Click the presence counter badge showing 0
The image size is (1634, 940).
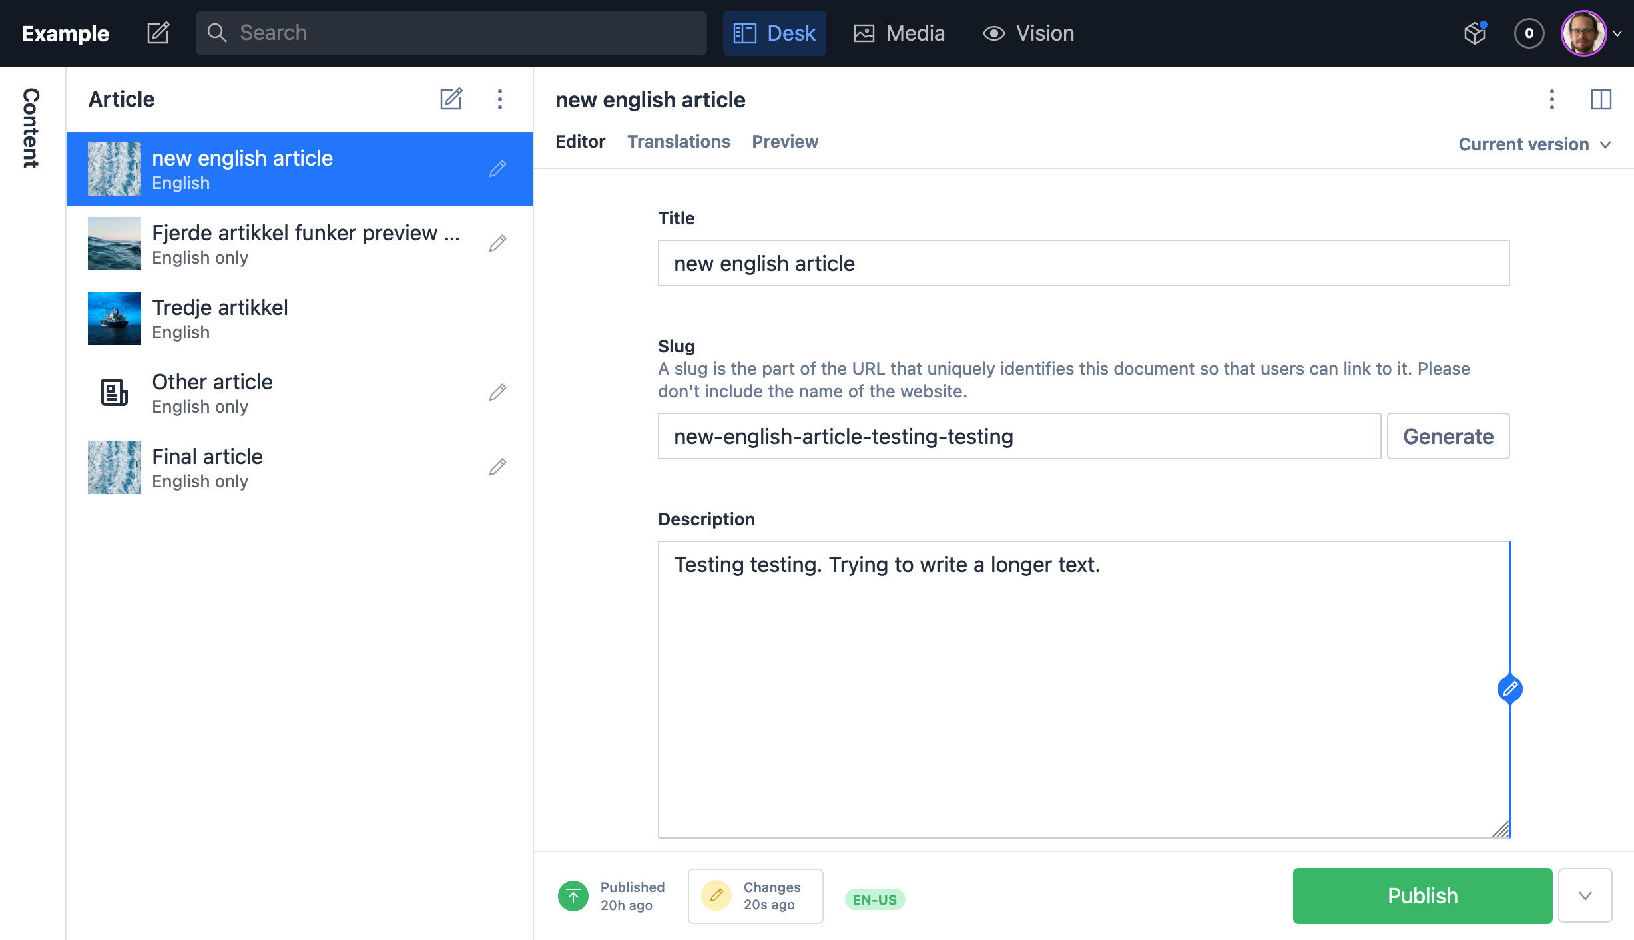(1529, 33)
